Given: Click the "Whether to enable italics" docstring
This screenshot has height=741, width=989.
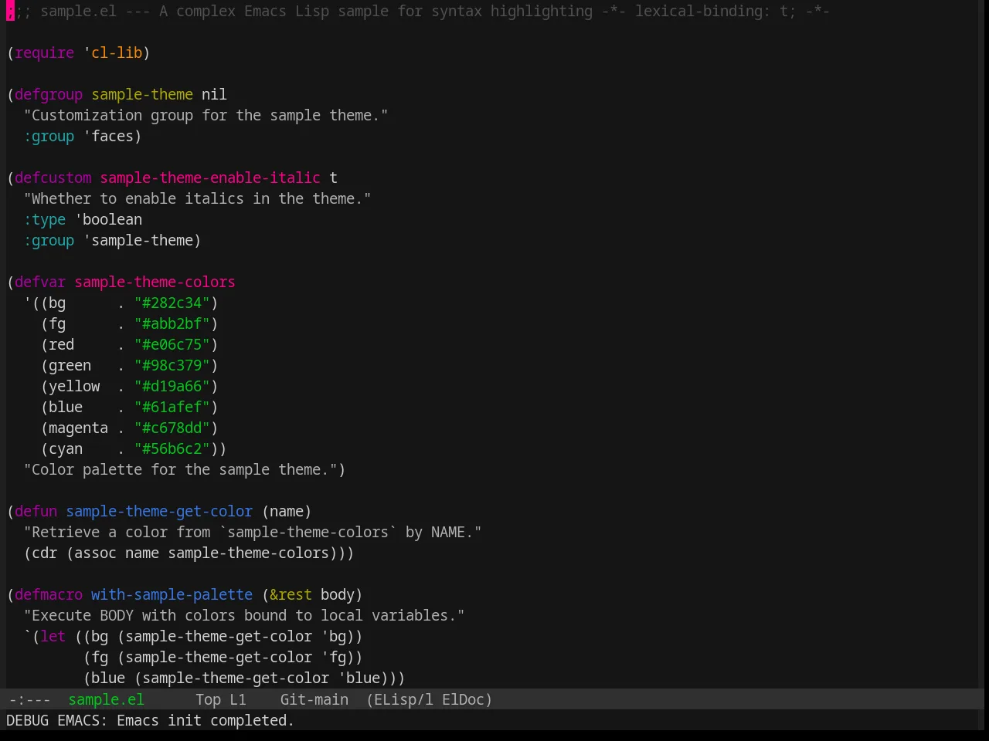Looking at the screenshot, I should pyautogui.click(x=197, y=198).
